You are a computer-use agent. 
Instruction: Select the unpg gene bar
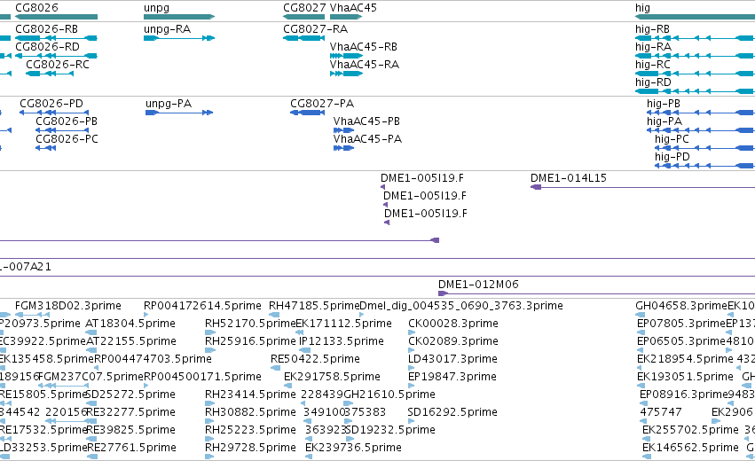pos(179,17)
